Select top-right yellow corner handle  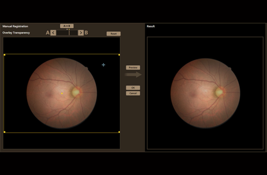[x=119, y=55]
